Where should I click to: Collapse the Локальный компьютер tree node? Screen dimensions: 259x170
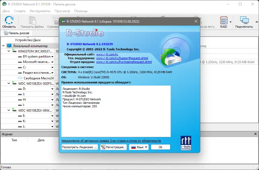coord(3,46)
